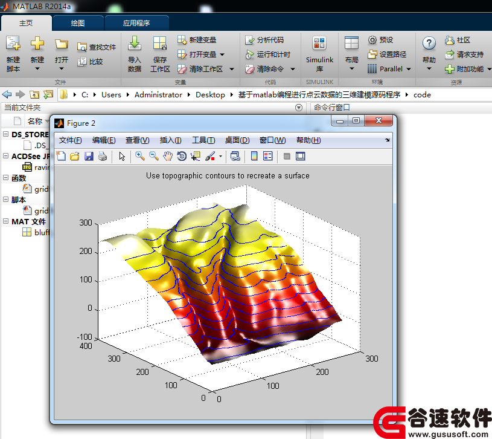
Task: Click the Up One Level folder icon
Action: 34,94
